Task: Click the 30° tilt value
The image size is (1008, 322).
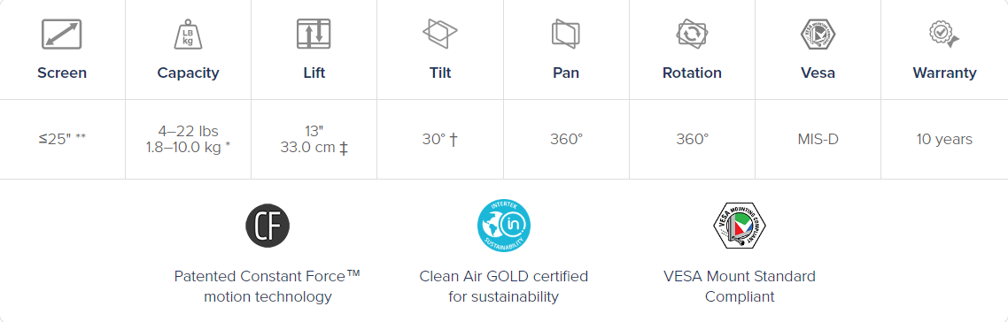Action: [x=439, y=139]
